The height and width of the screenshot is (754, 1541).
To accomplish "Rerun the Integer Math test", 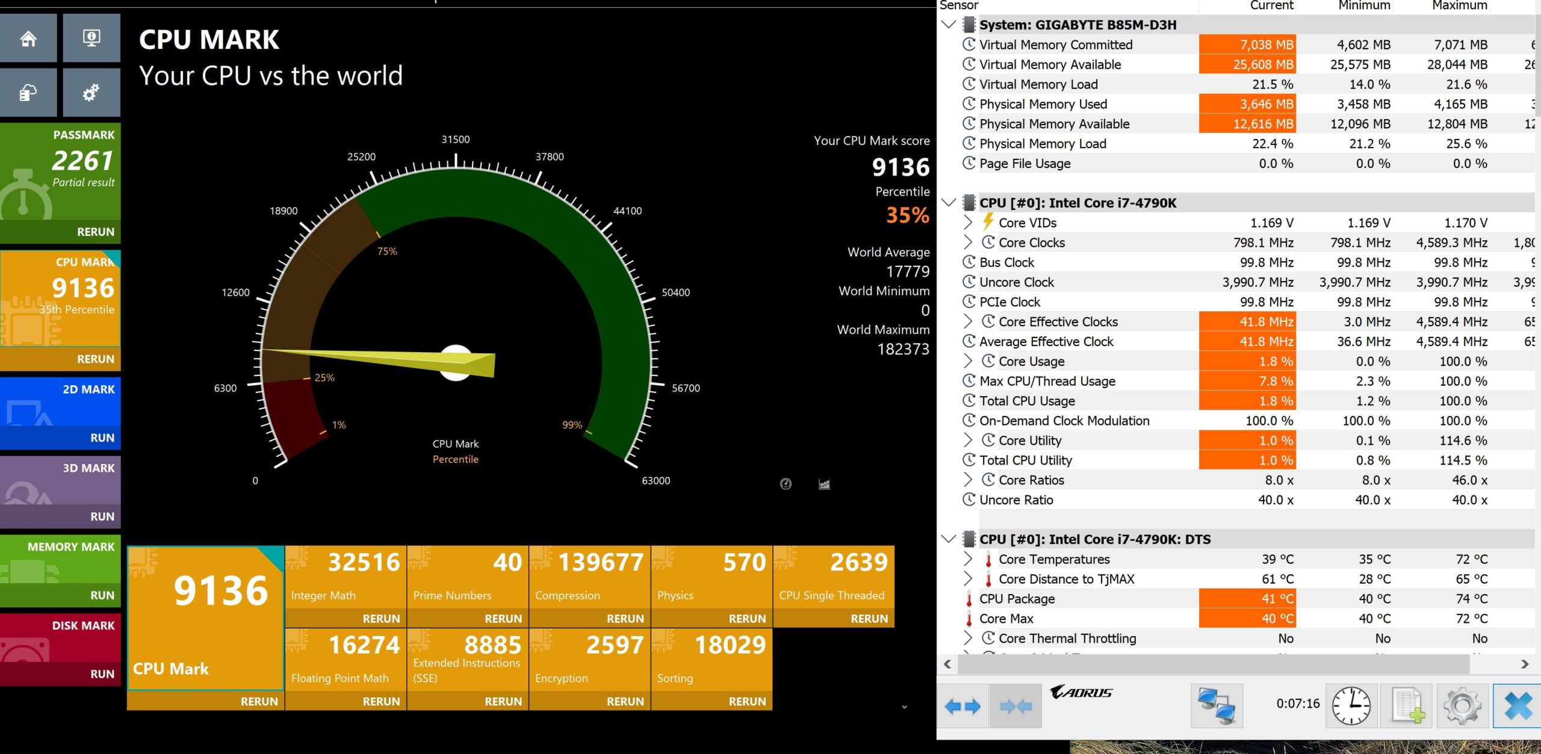I will 380,619.
